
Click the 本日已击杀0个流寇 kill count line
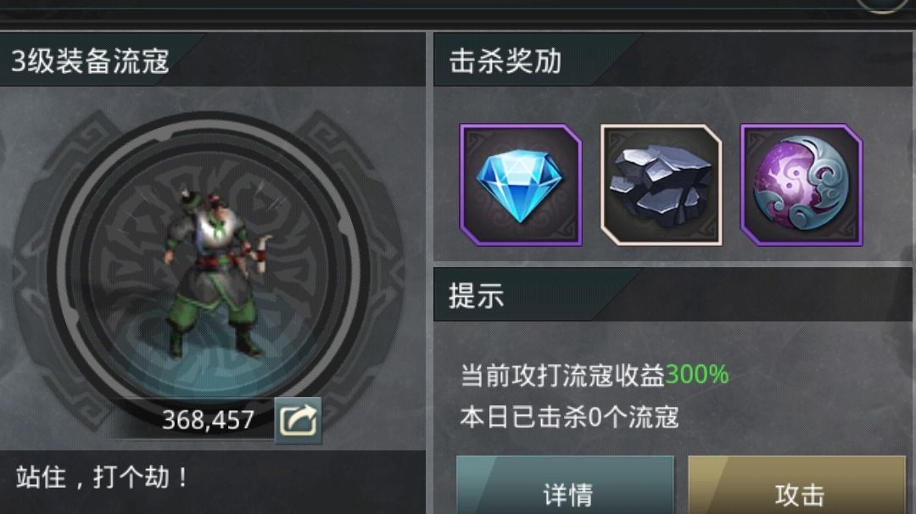click(569, 417)
